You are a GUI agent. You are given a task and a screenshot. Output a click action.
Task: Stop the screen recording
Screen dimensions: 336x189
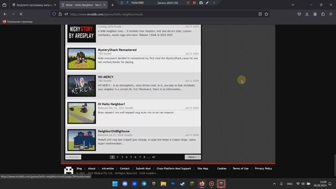[194, 3]
